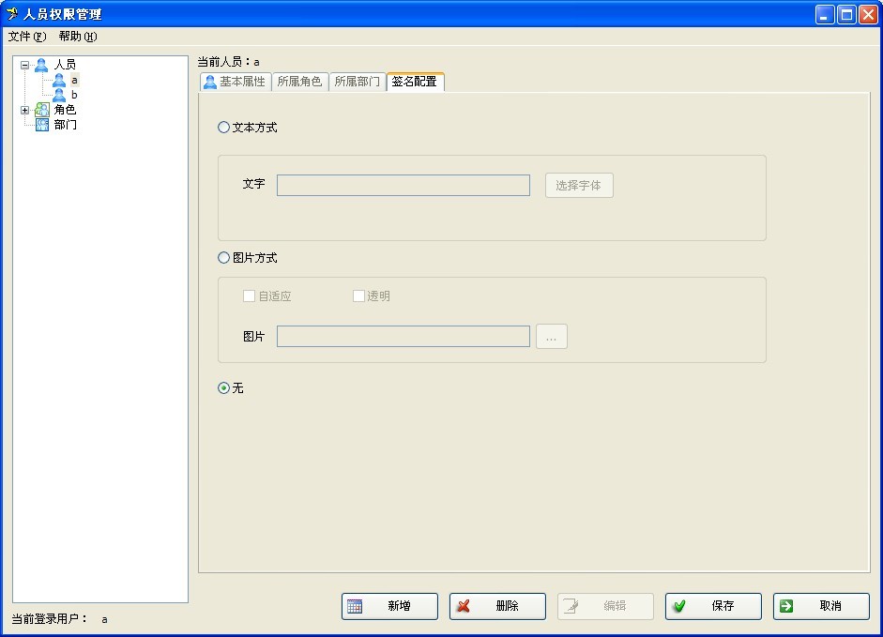883x637 pixels.
Task: Click the 部门 department icon in tree
Action: [41, 125]
